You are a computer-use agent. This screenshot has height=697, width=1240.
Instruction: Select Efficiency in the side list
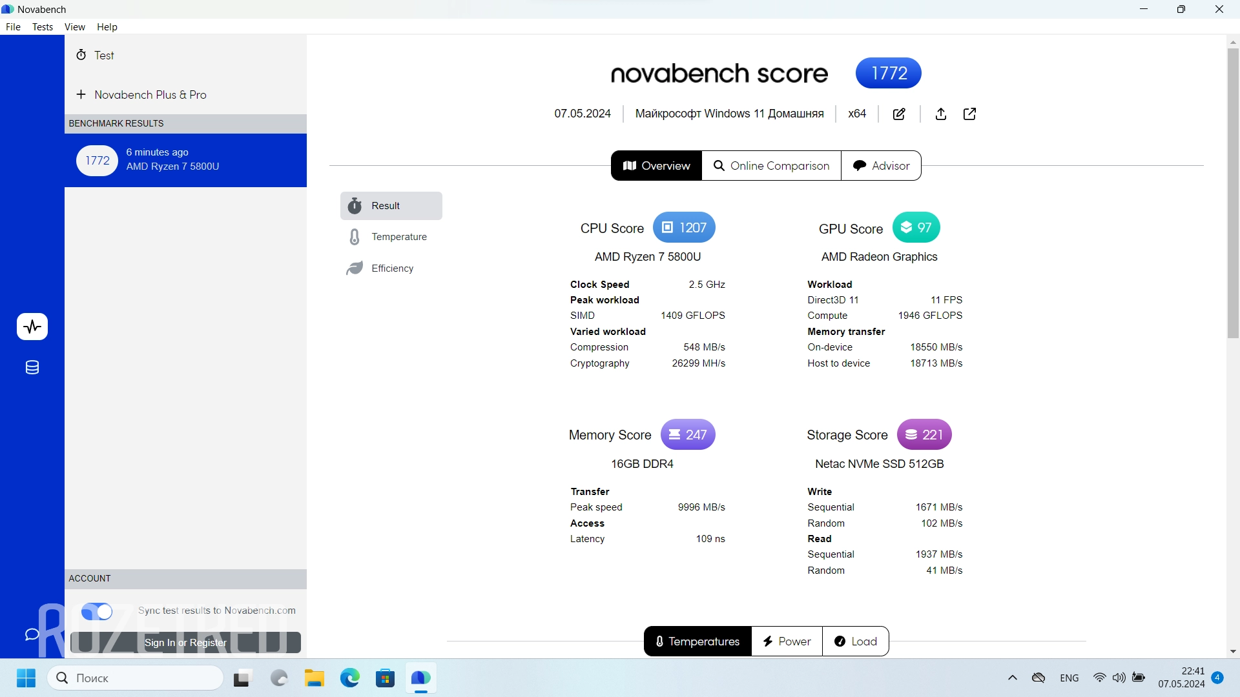coord(391,268)
